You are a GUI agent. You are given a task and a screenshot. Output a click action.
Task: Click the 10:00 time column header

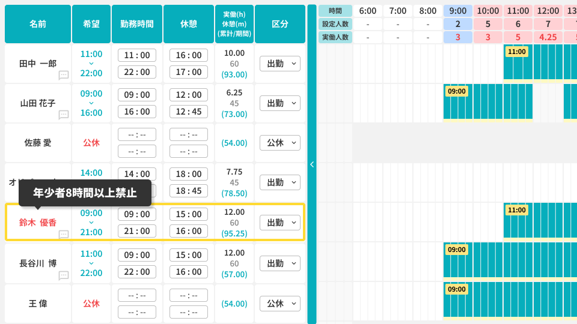pos(488,11)
